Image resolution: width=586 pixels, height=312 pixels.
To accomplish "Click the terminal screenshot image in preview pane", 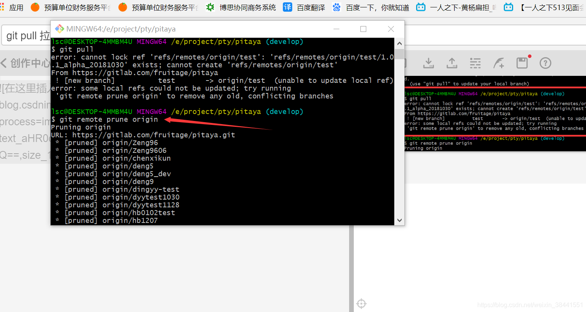I will tap(495, 113).
